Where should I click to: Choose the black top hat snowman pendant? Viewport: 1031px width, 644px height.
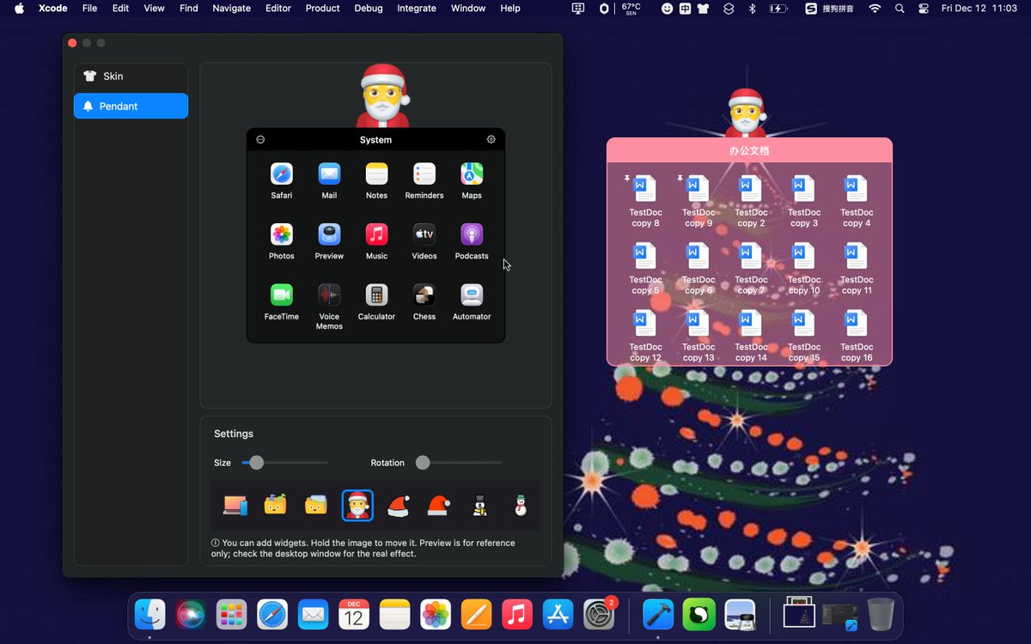click(x=479, y=506)
